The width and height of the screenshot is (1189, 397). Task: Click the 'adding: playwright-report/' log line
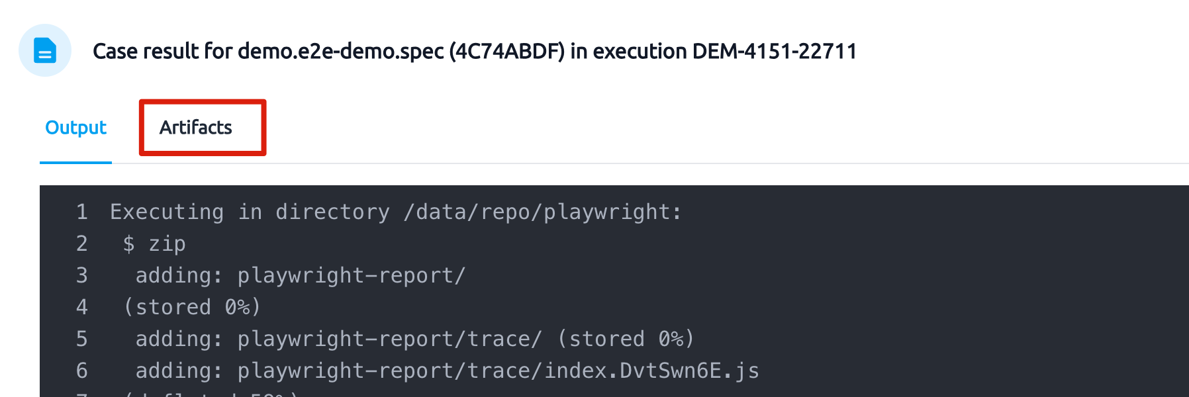click(301, 275)
